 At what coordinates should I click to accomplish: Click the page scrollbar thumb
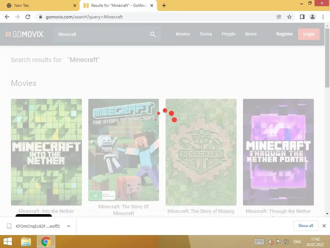coord(327,58)
